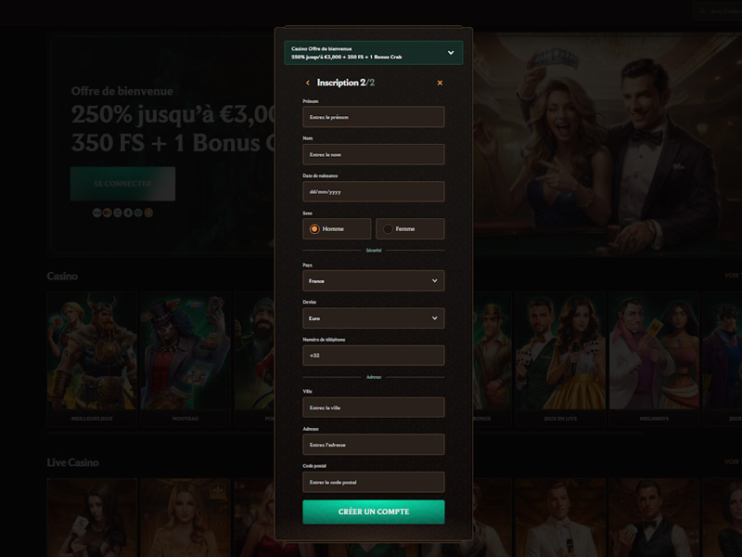Click the Date de naissance field
The width and height of the screenshot is (742, 557).
373,191
